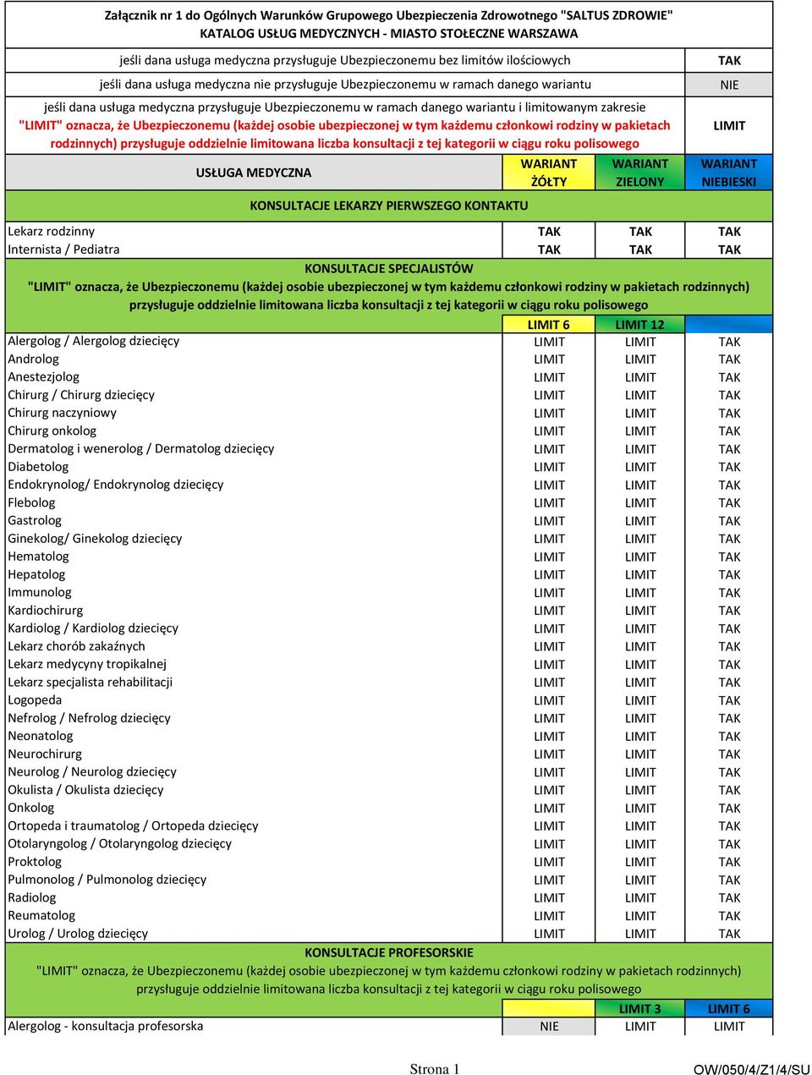Click the 'Neurochirurg' row label

tap(45, 754)
